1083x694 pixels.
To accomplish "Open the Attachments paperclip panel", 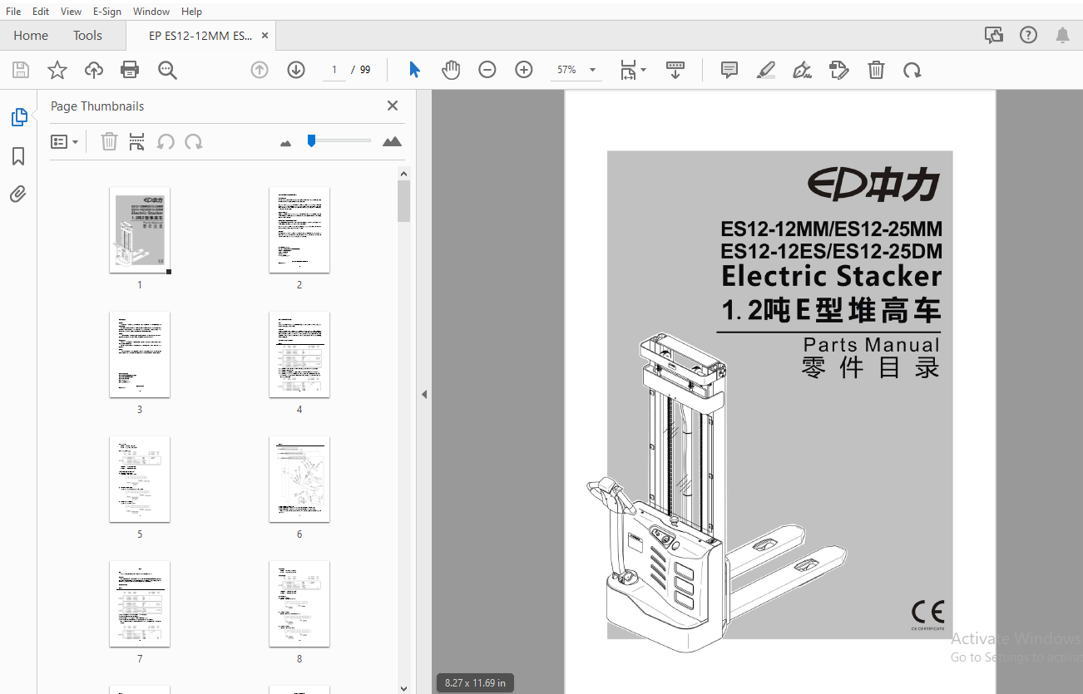I will coord(18,194).
